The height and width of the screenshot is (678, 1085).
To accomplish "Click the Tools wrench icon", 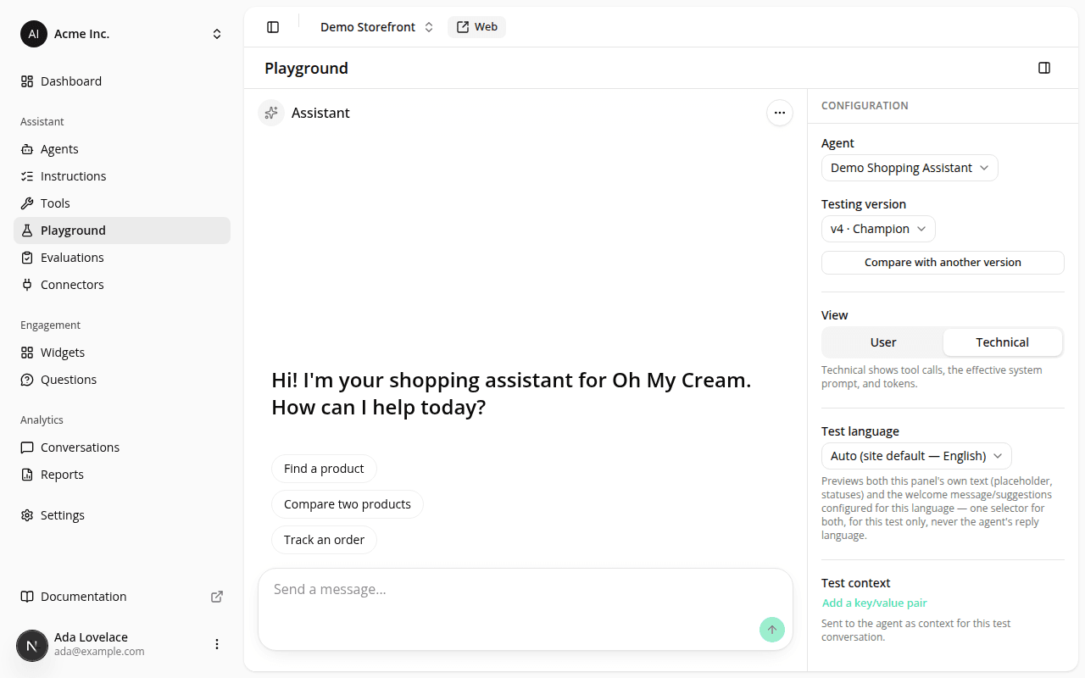I will (27, 203).
